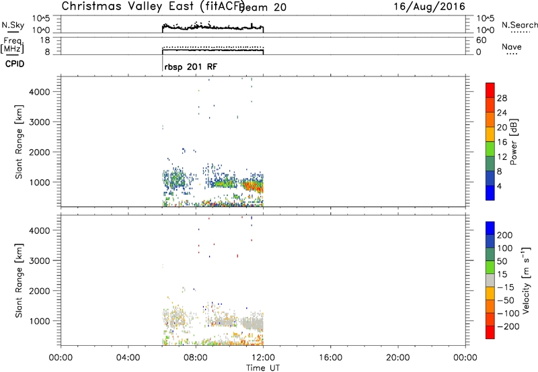
Task: Click the '4000' tick of the power panel
Action: pyautogui.click(x=40, y=92)
